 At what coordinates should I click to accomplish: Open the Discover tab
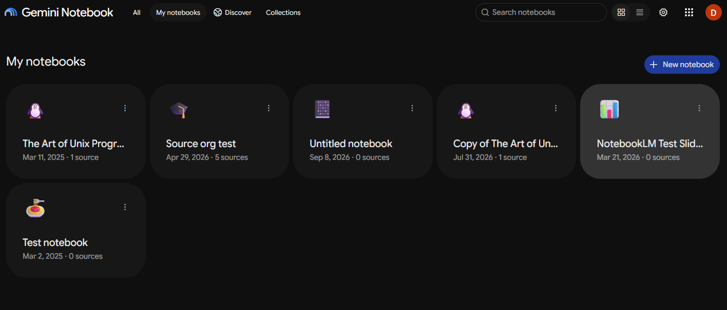[233, 12]
